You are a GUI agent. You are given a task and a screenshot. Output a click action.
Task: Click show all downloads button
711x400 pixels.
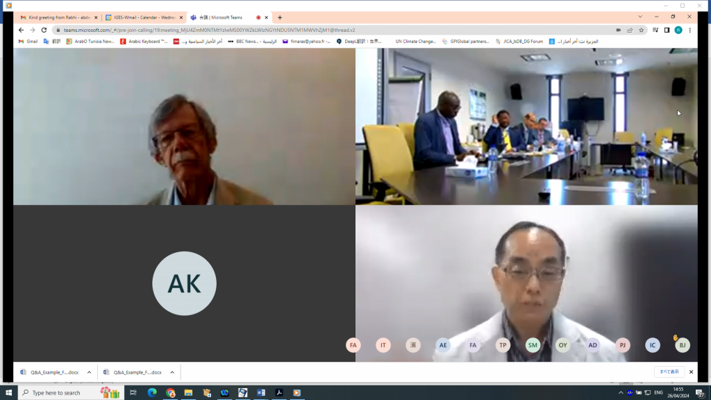(x=669, y=372)
